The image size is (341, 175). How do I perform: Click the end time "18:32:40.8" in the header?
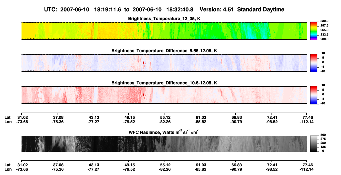pyautogui.click(x=180, y=10)
